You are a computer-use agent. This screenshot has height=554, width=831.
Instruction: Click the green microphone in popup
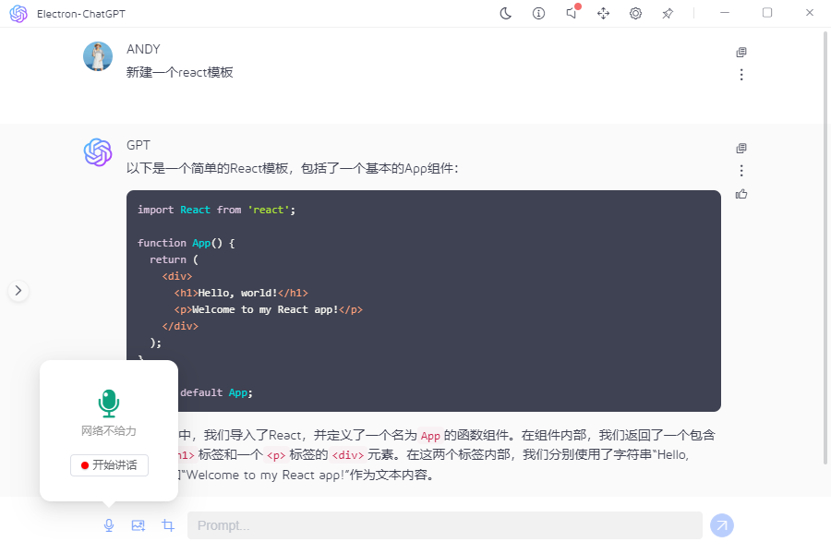coord(109,403)
